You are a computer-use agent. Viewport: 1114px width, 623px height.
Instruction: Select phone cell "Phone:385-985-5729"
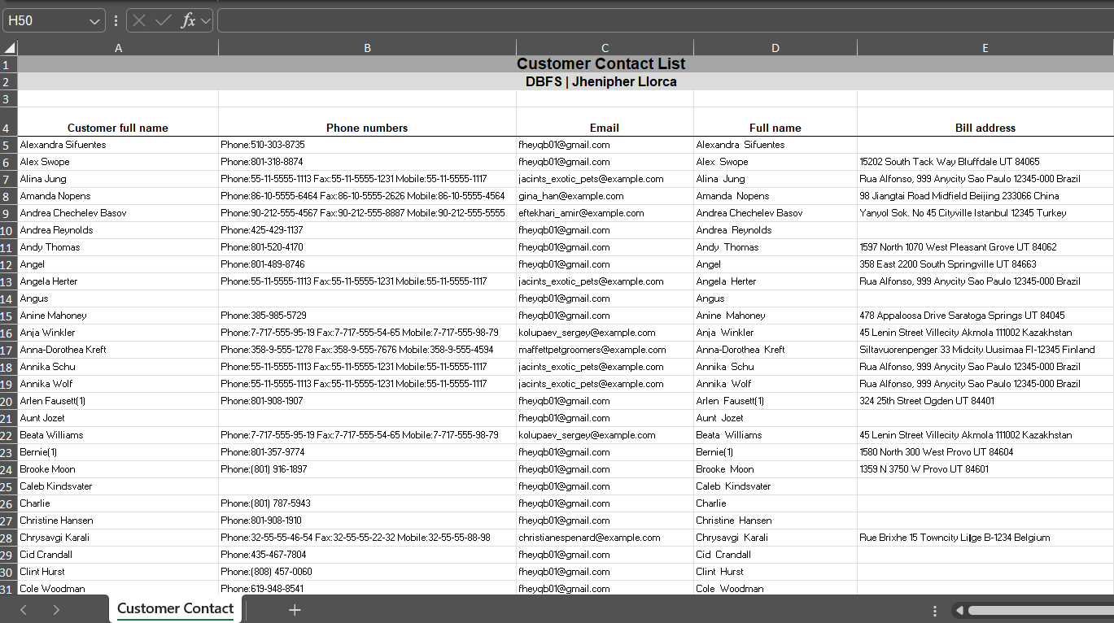click(367, 316)
